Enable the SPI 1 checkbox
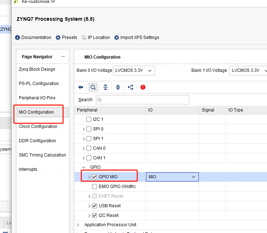This screenshot has height=233, width=267. tap(89, 139)
